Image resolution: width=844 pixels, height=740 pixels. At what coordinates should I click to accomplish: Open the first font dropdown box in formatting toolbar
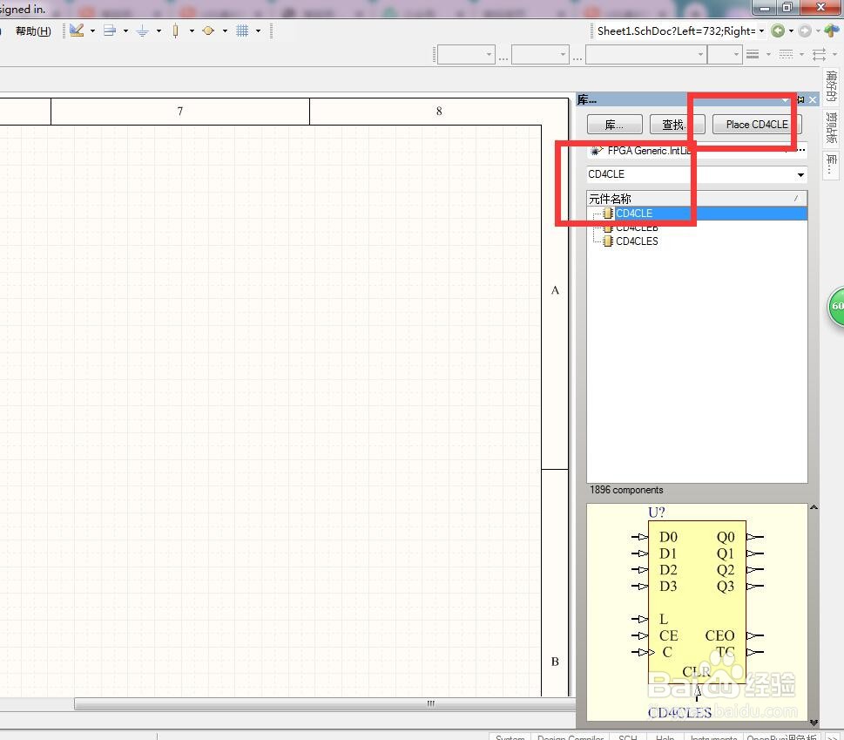[466, 54]
